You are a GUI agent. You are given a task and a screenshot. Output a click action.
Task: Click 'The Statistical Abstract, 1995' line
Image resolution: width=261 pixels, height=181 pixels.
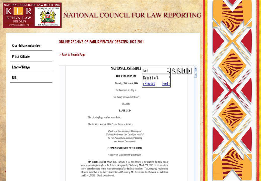(x=110, y=124)
